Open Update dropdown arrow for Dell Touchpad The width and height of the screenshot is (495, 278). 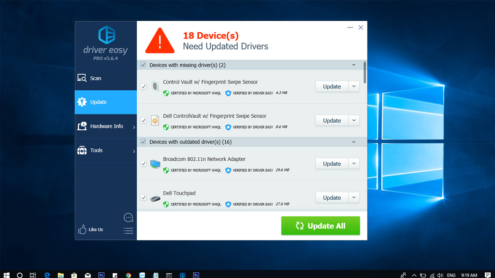[354, 197]
